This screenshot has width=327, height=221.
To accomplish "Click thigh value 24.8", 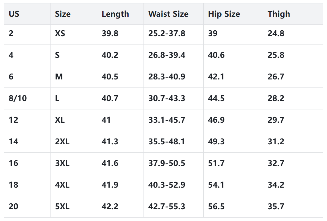I will click(x=276, y=33).
